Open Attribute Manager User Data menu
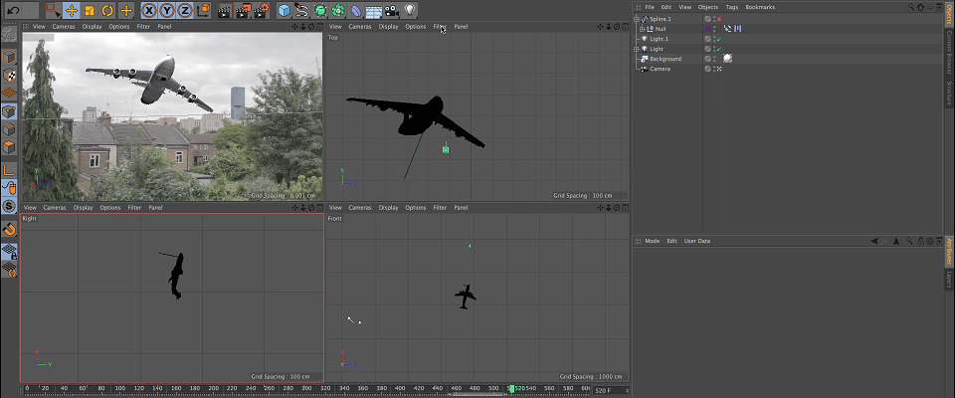This screenshot has height=398, width=955. pyautogui.click(x=696, y=242)
